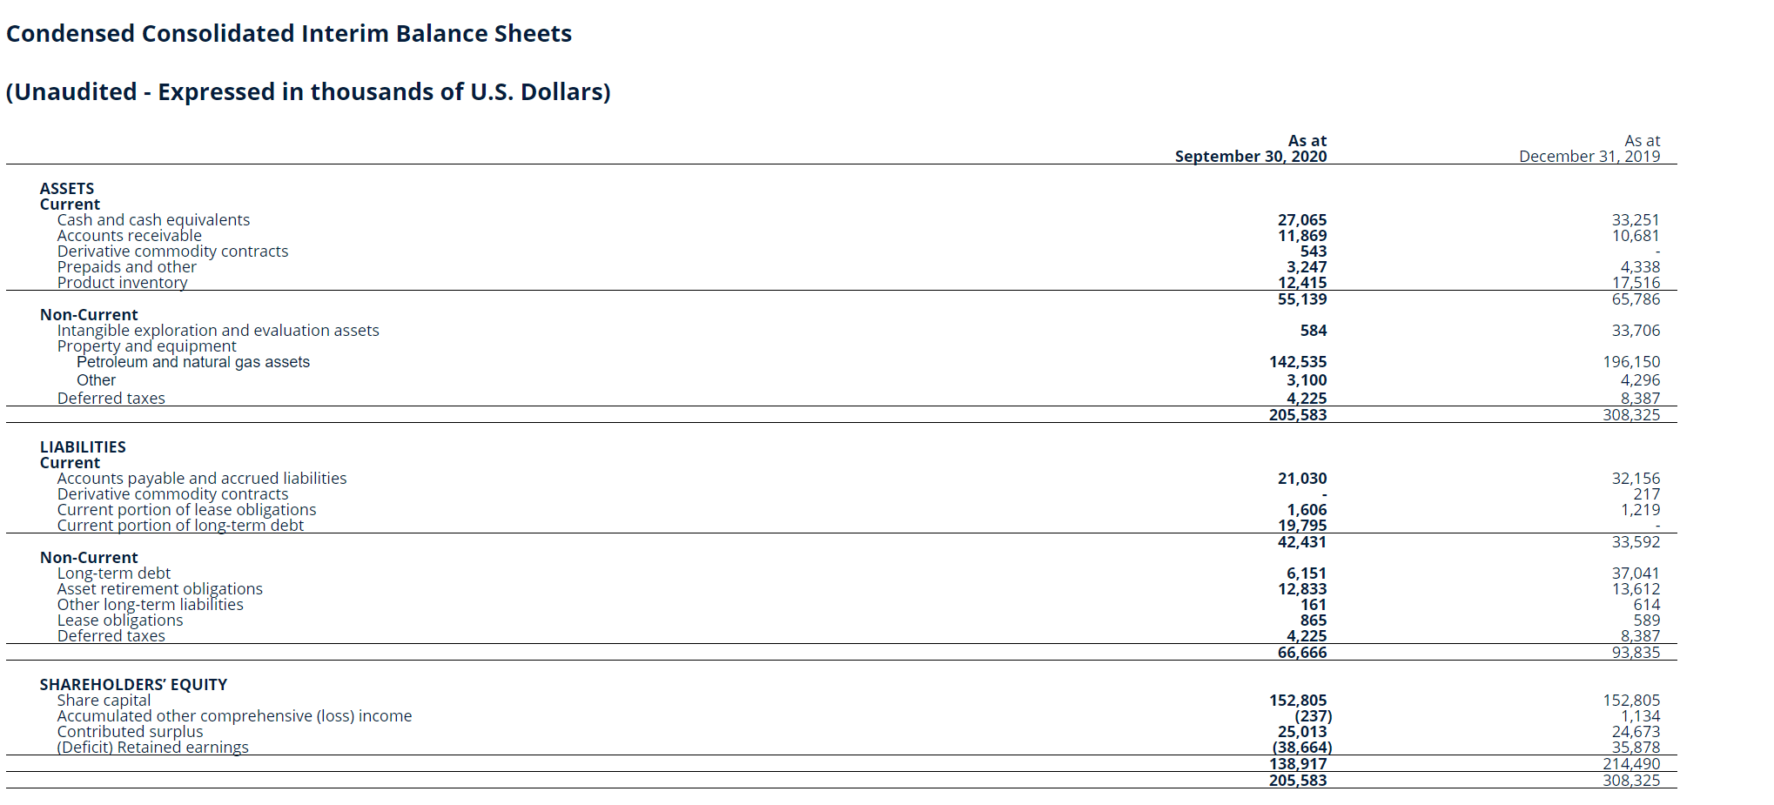
Task: Click the 55,139 current assets total
Action: click(1302, 299)
